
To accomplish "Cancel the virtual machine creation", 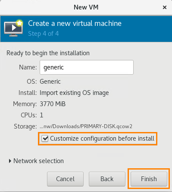I will 65,179.
